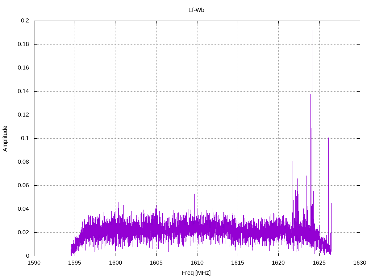
Task: Click the x-axis tick label 1610
Action: [197, 263]
